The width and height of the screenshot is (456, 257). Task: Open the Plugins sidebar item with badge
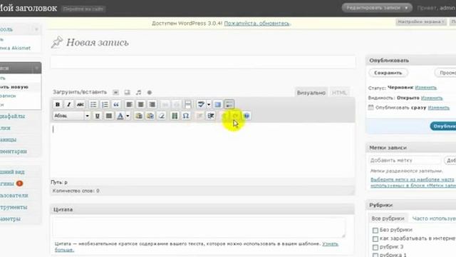click(11, 183)
